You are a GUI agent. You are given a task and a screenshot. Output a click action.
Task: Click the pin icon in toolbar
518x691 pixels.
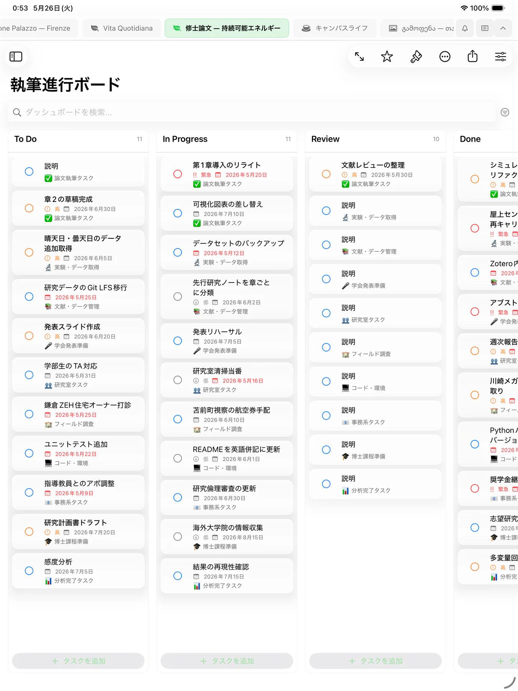tap(416, 57)
